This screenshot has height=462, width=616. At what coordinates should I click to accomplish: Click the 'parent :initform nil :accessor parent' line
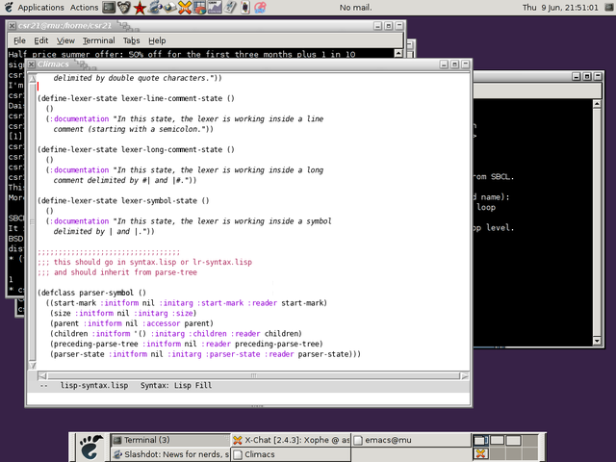[131, 323]
